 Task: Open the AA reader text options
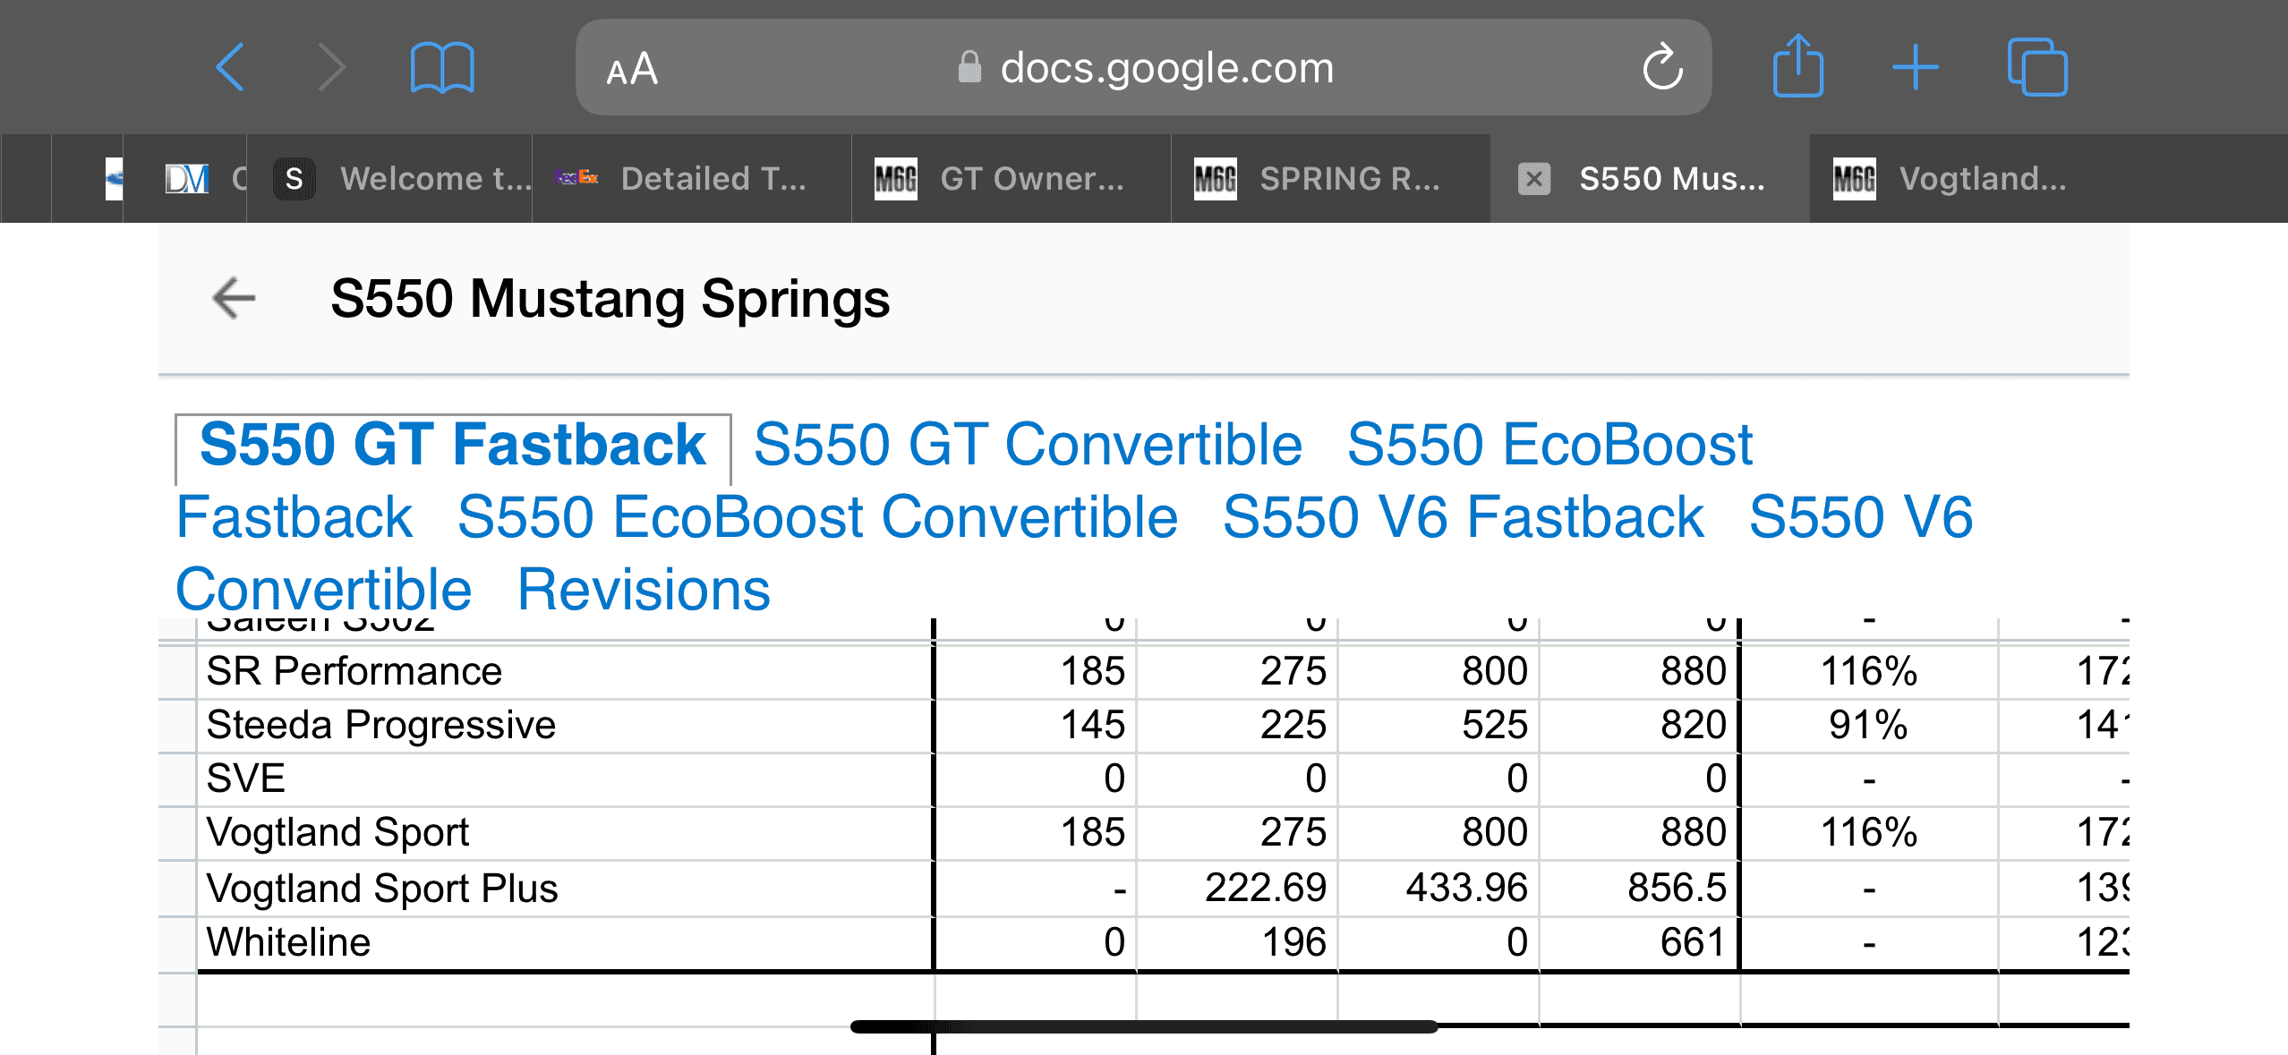coord(632,69)
